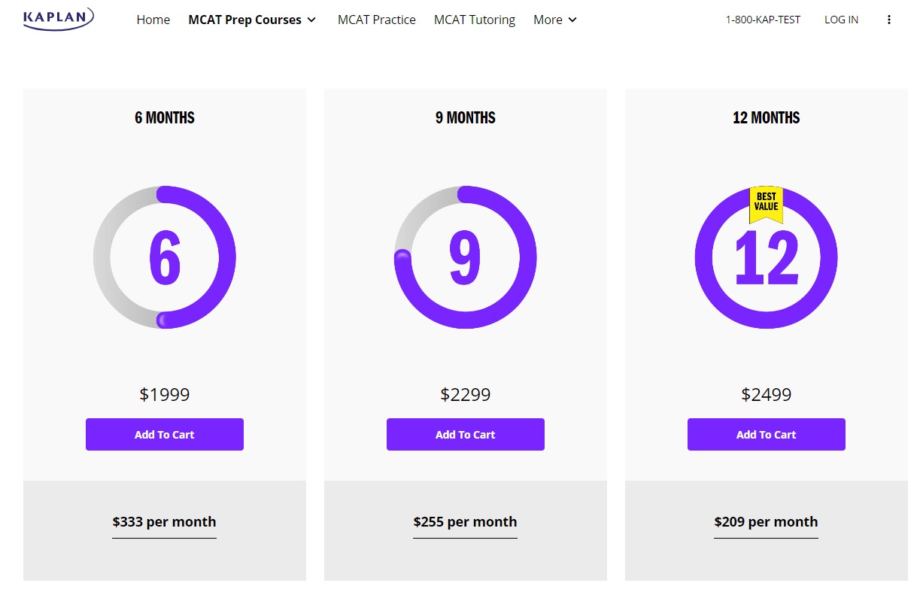Click the $255 per month underlined link
The width and height of the screenshot is (920, 589).
tap(465, 521)
